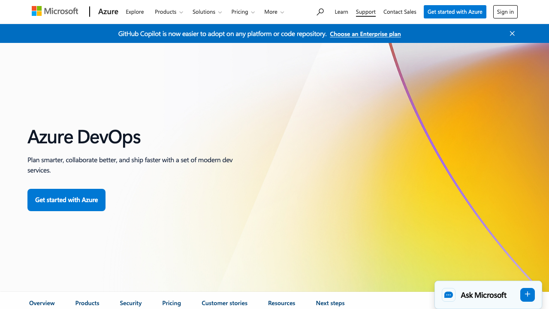This screenshot has width=549, height=309.
Task: Click the header Get started with Azure button
Action: [455, 12]
